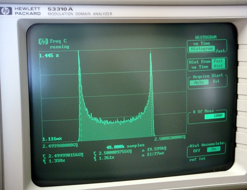This screenshot has height=190, width=247.
Task: Click the 45.000k samples readout
Action: click(x=125, y=146)
